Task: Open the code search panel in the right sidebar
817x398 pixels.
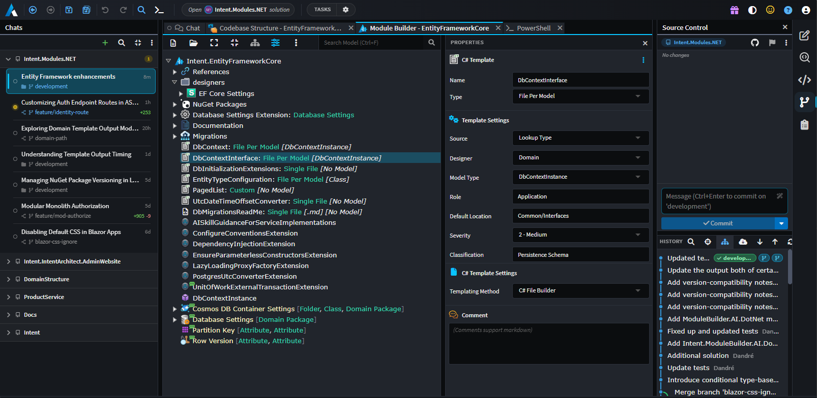Action: (804, 57)
